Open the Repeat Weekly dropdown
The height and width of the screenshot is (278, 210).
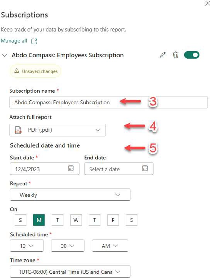pos(70,195)
